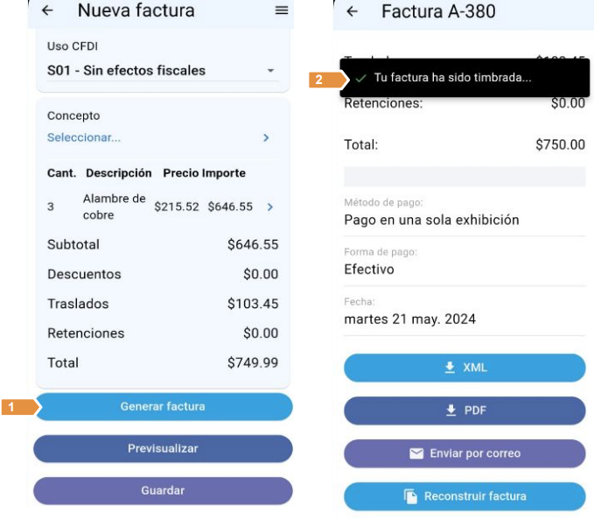Select the Forma de pago Efectivo field
594x519 pixels.
click(464, 263)
